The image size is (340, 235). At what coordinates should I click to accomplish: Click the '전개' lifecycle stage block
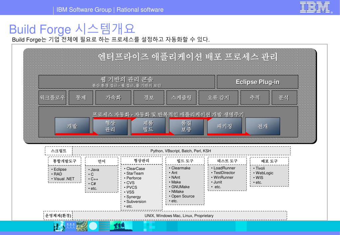263,126
